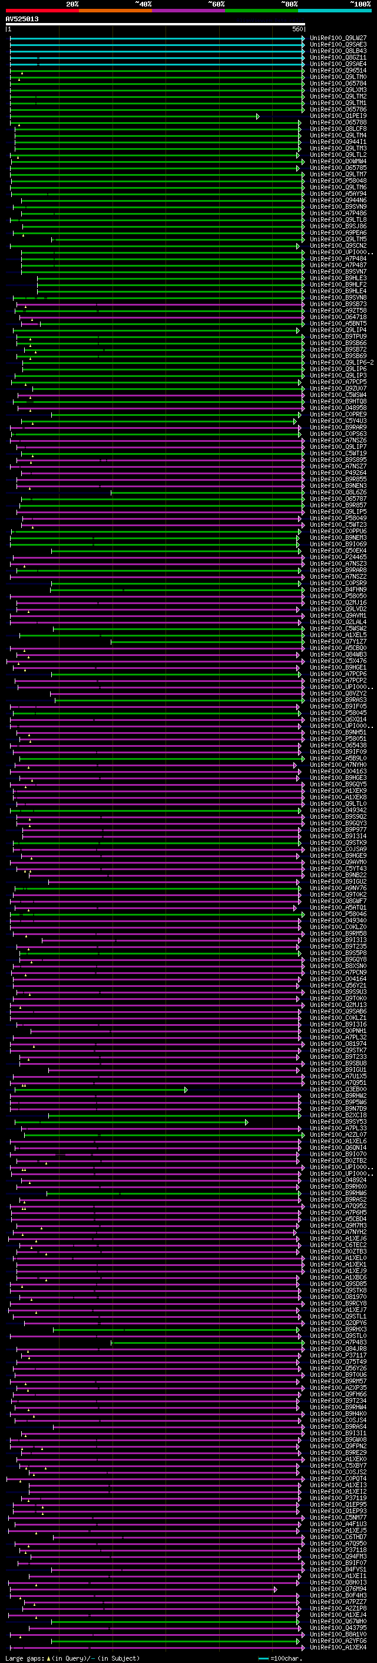377x1663 pixels.
Task: Open the UniRef100_Q8GZ11 hit
Action: 338,58
